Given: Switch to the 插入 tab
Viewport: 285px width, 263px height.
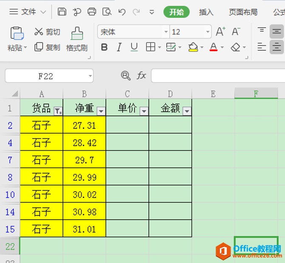Looking at the screenshot, I should [206, 12].
